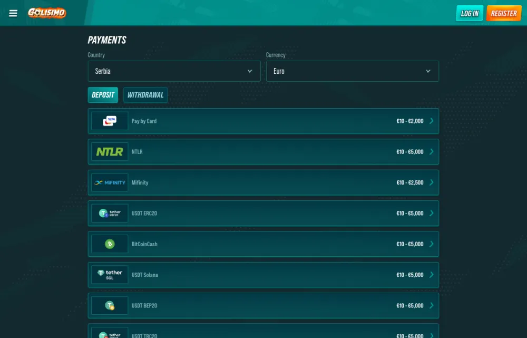Select the USDT ERC20 label

[144, 213]
